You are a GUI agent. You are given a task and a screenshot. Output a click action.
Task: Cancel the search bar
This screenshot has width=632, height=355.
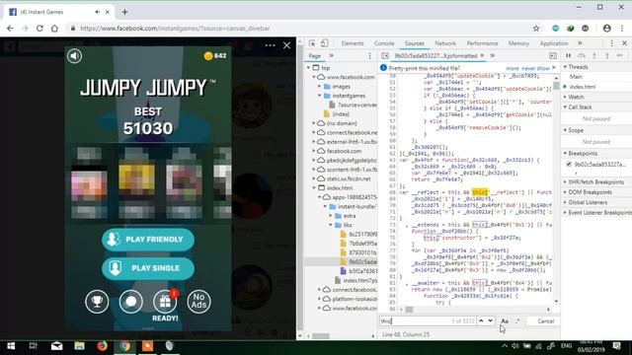546,321
